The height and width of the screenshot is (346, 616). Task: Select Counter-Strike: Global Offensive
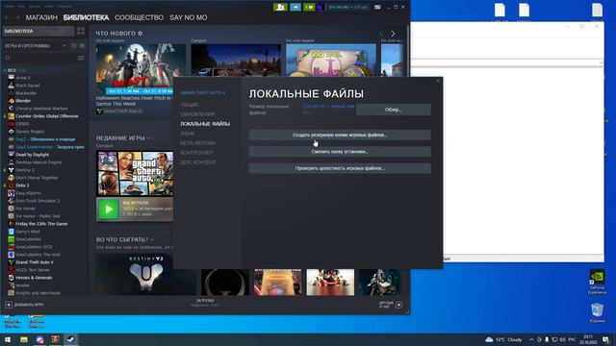(47, 116)
